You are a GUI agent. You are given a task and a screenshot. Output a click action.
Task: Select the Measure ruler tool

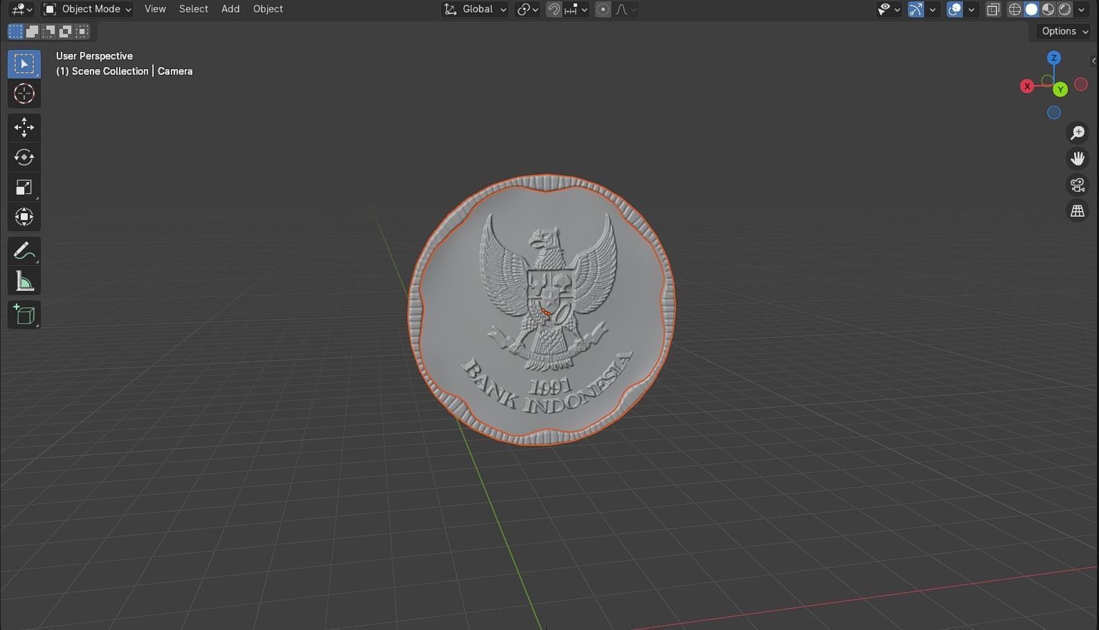[x=24, y=281]
